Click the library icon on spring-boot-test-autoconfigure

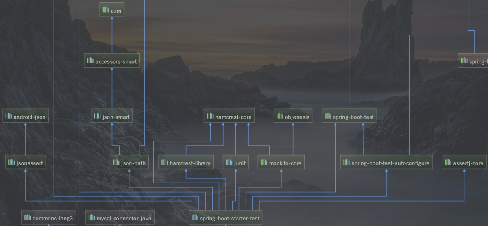click(347, 162)
